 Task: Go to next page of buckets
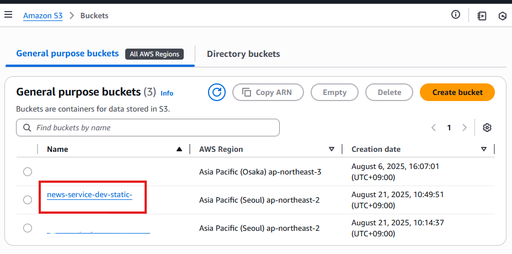(x=465, y=128)
